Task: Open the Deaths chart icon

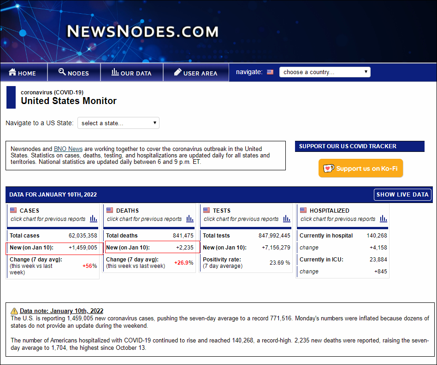Action: (x=190, y=219)
